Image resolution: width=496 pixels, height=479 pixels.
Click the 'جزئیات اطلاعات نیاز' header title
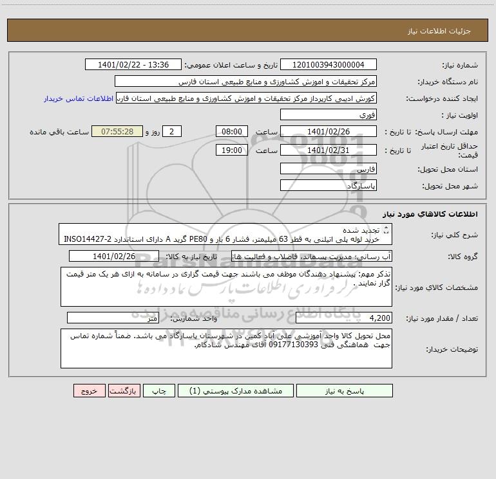(x=439, y=31)
